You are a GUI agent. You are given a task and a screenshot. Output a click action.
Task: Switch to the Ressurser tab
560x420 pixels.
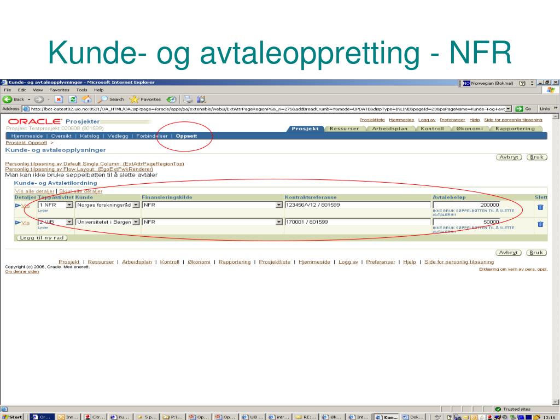(x=345, y=129)
